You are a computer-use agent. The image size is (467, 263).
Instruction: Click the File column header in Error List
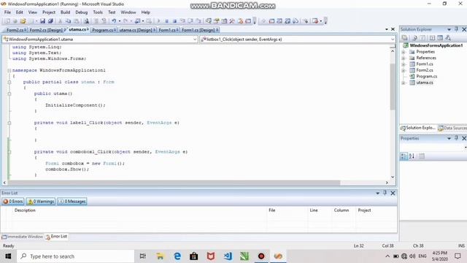(271, 210)
